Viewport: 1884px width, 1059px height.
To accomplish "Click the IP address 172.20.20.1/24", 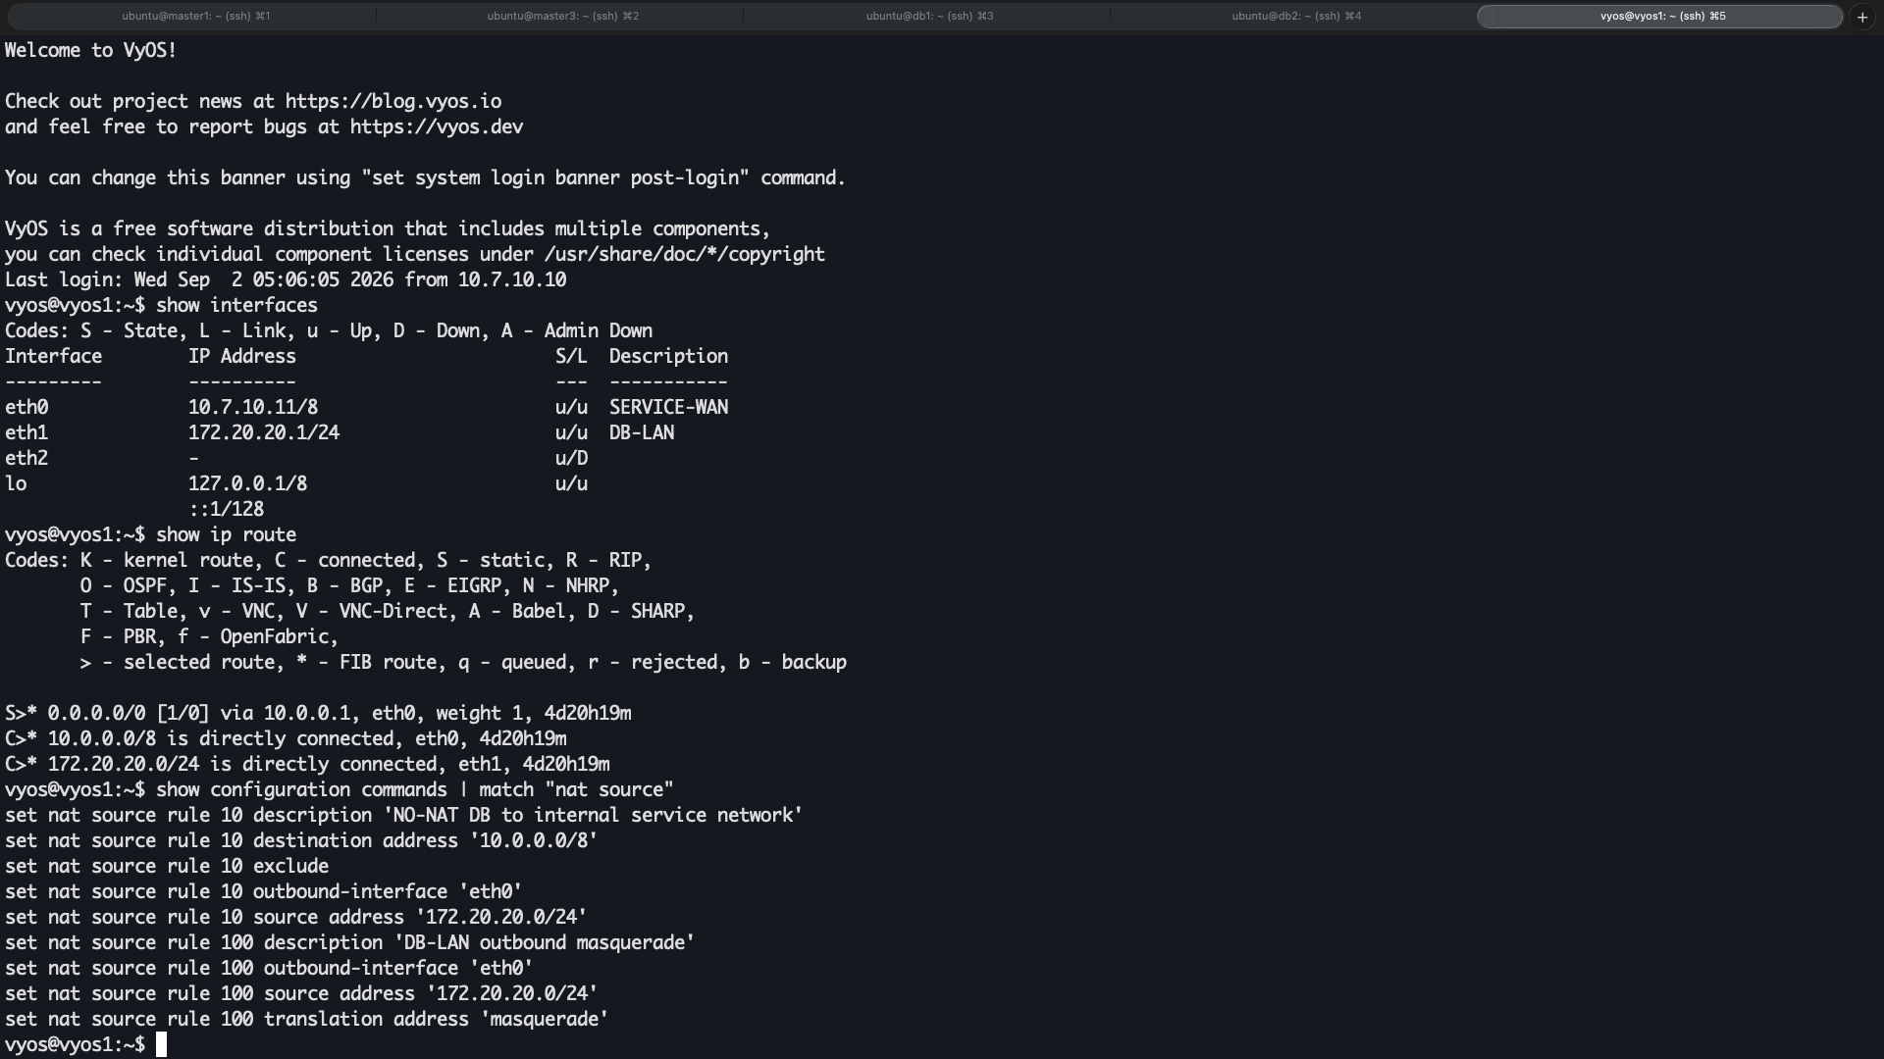I will (x=264, y=432).
